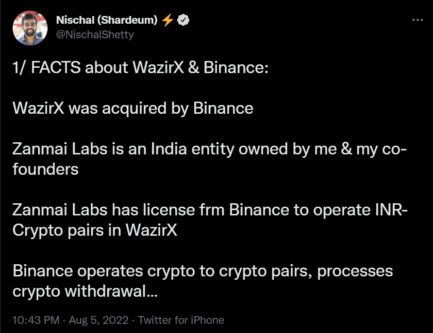Click the "Crypto pairs in WazirX" line
This screenshot has height=333, width=433.
click(95, 230)
